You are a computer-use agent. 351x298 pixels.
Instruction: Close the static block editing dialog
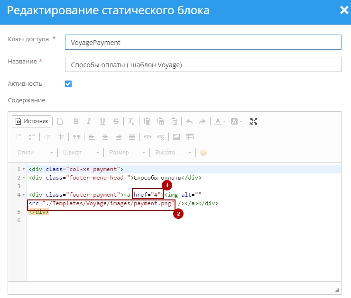click(344, 10)
